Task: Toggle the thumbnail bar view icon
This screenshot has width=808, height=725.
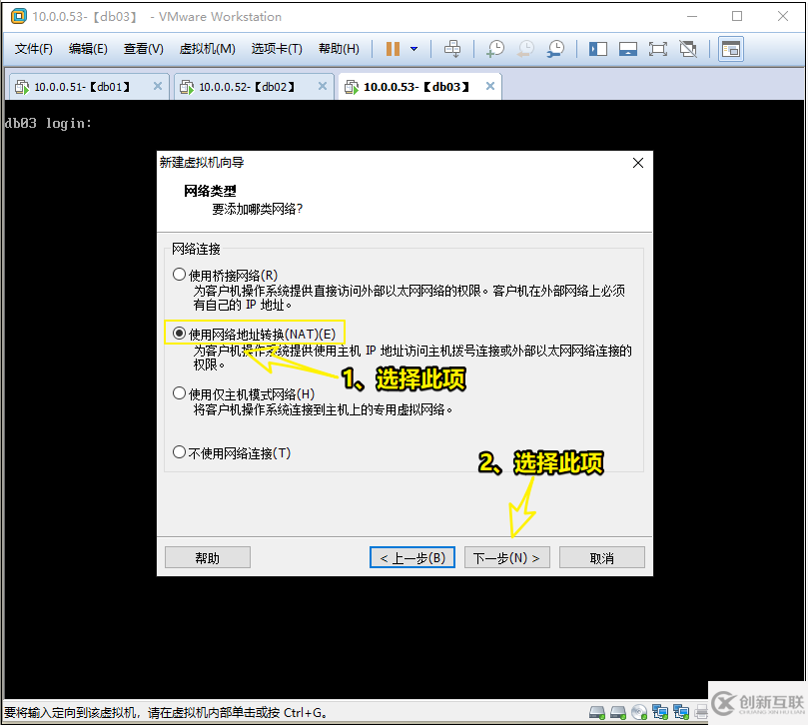Action: coord(627,49)
